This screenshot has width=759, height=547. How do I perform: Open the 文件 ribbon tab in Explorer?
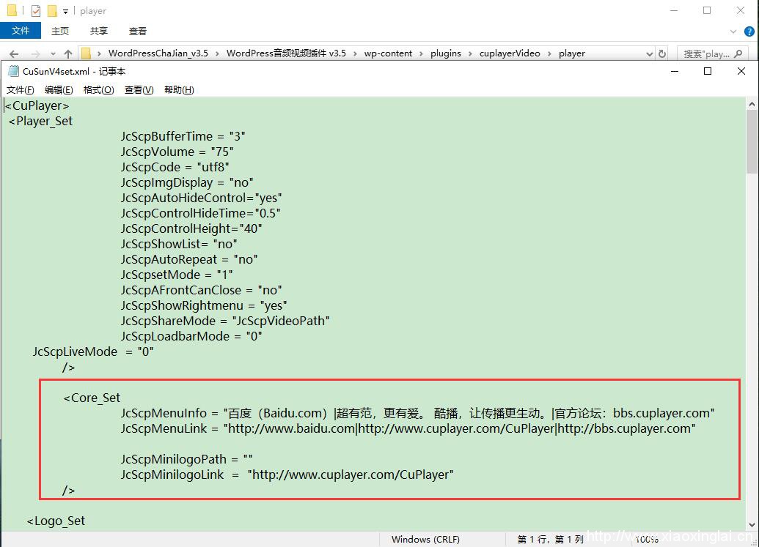click(21, 31)
